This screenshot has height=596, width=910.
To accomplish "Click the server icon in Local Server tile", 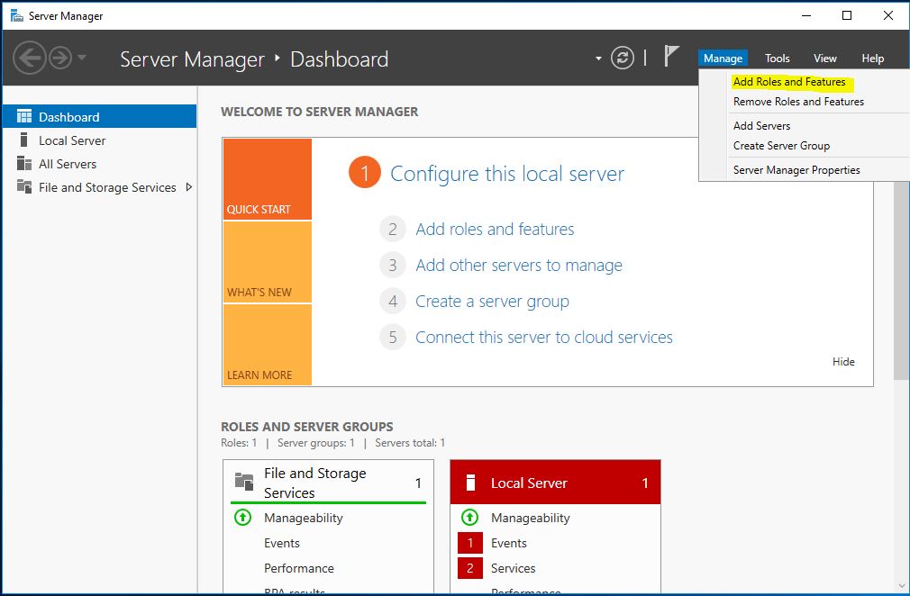I will [470, 483].
